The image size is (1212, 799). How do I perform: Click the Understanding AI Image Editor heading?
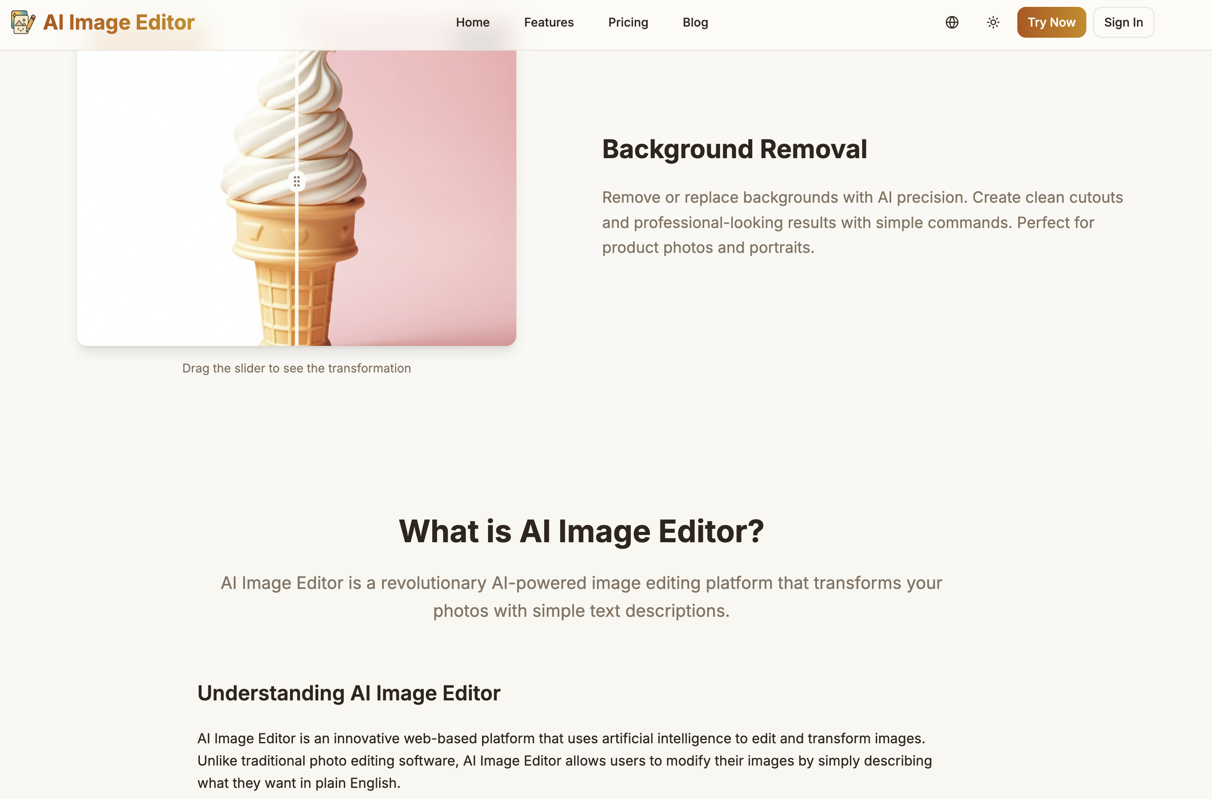[x=349, y=692]
